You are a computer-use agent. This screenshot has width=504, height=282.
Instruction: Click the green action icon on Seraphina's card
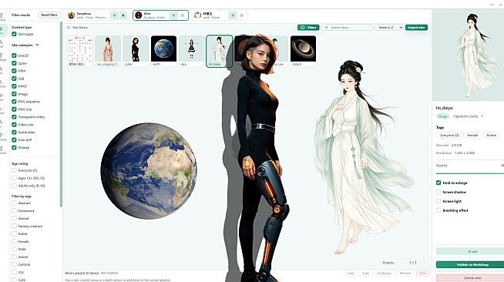tap(114, 15)
